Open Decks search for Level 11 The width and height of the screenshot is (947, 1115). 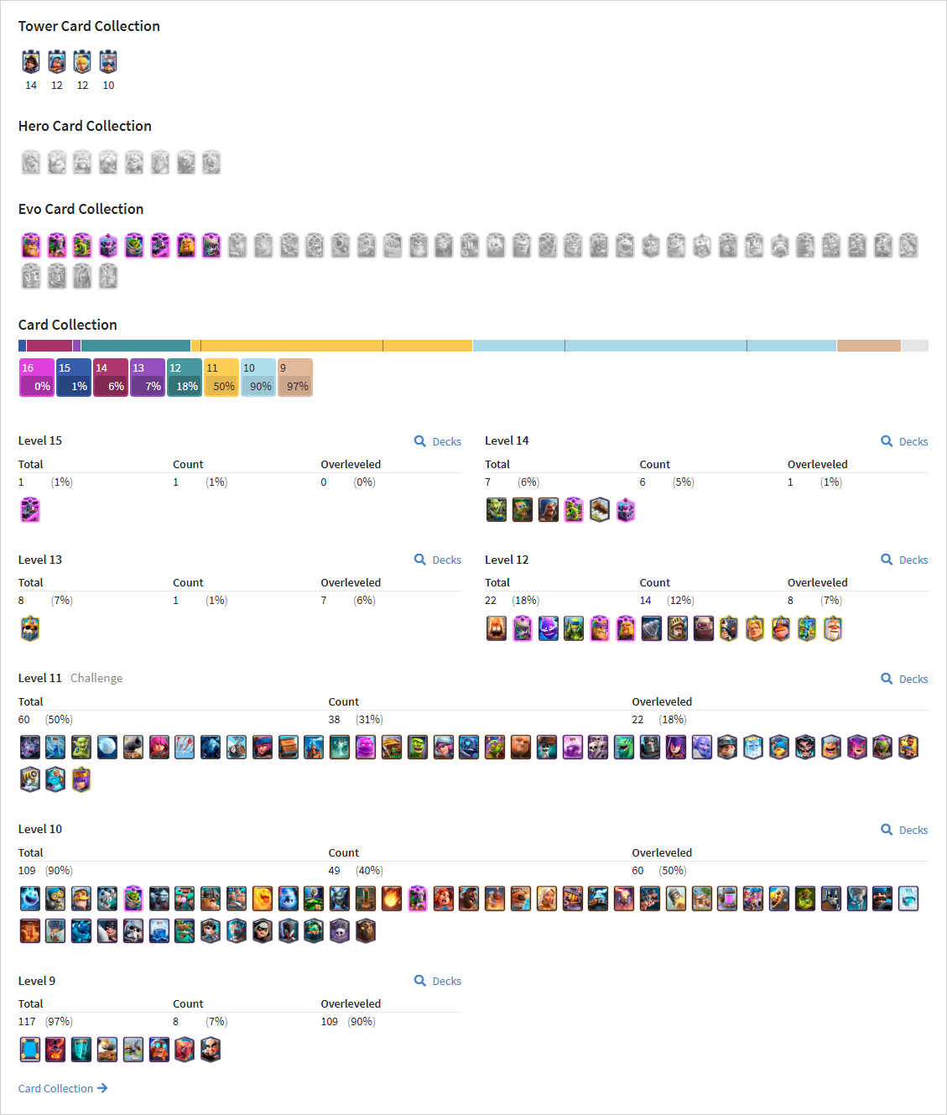tap(904, 679)
